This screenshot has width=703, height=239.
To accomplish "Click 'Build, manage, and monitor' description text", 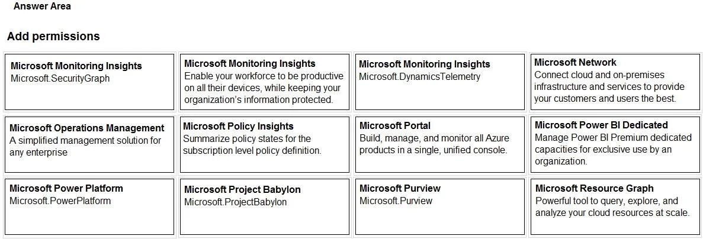I will tap(435, 144).
